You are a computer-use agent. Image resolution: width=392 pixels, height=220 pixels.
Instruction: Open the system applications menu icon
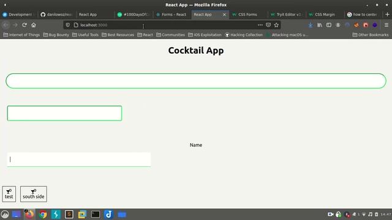5,215
